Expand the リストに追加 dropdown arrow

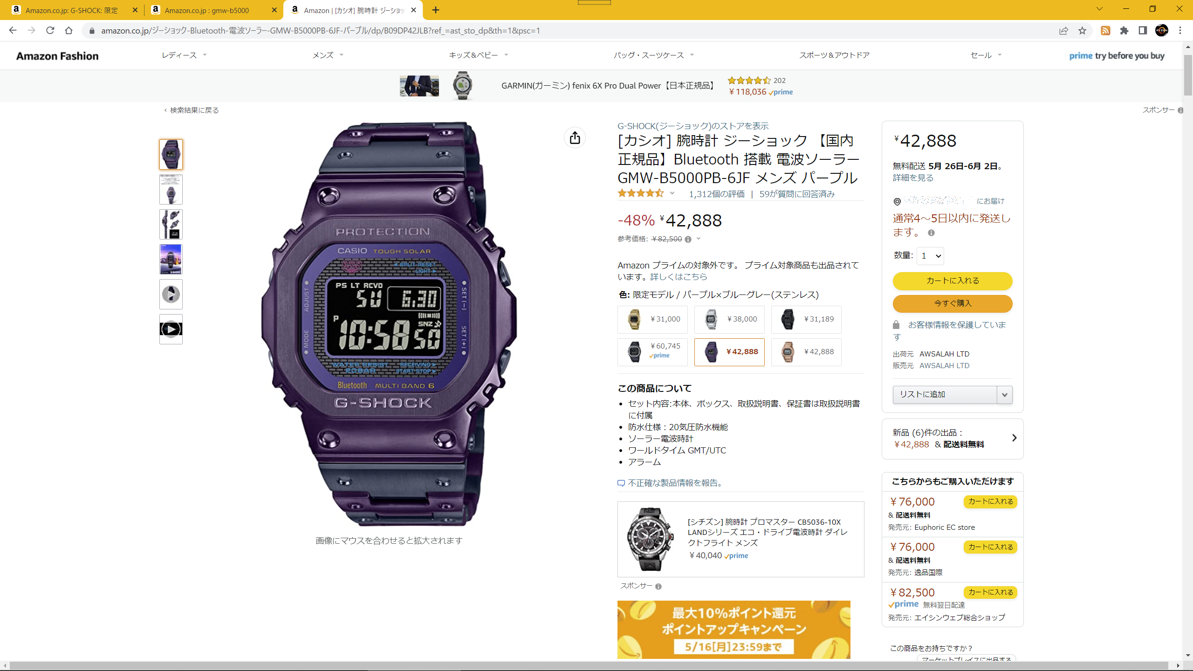point(1005,395)
